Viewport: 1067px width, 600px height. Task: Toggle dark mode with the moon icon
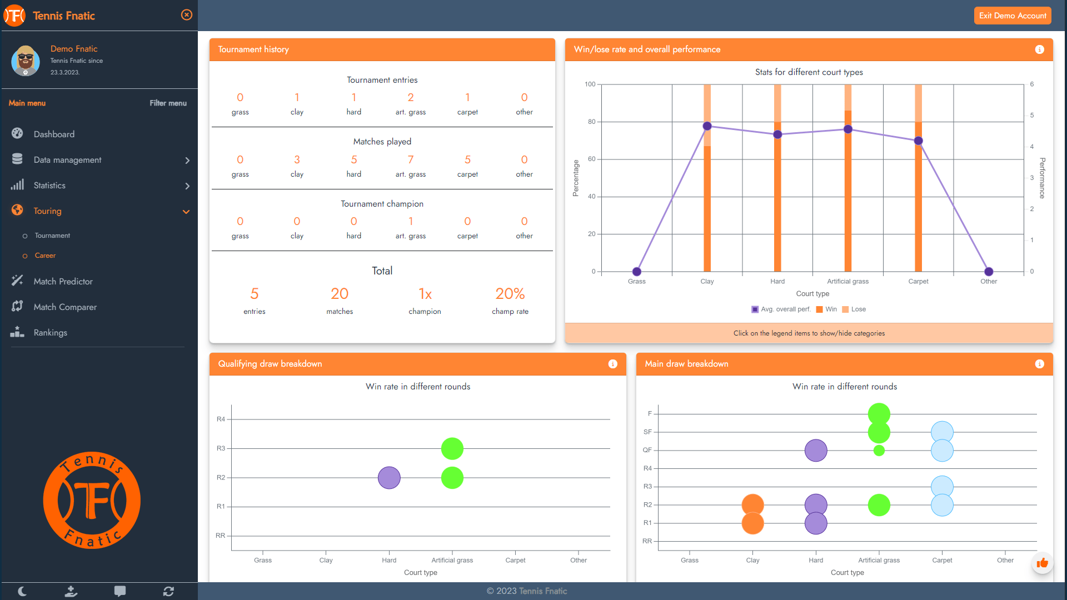[22, 592]
